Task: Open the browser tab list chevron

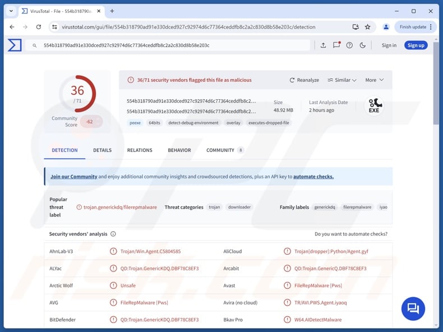Action: coord(11,11)
